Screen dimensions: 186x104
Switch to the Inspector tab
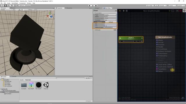pos(59,8)
